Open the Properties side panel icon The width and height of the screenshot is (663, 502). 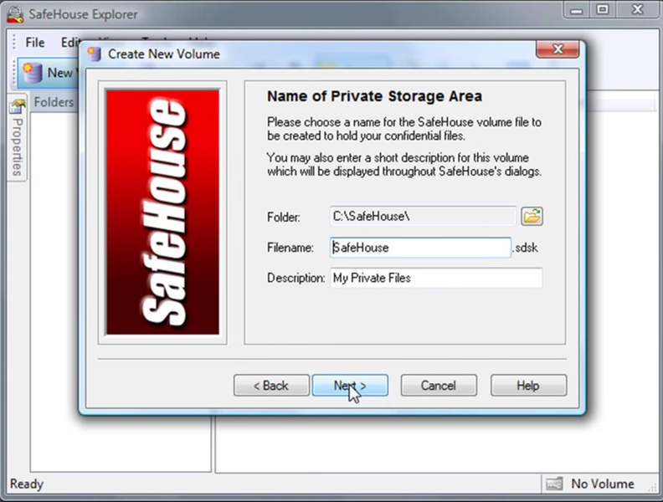[x=18, y=106]
